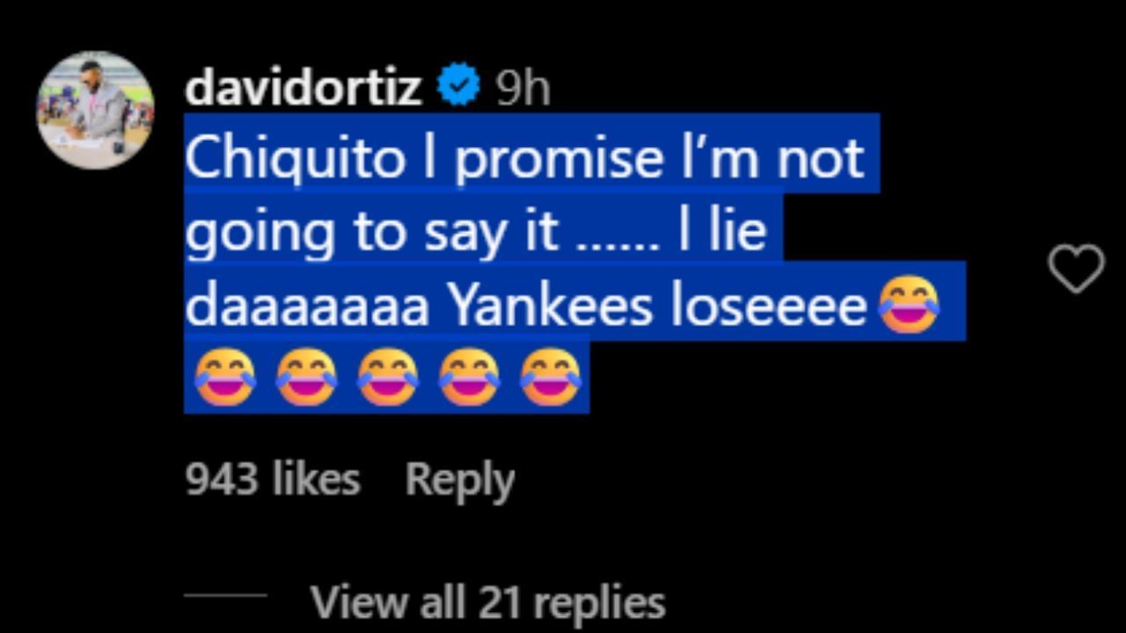Click the first emoji in the bottom row
Image resolution: width=1126 pixels, height=633 pixels.
pyautogui.click(x=225, y=377)
